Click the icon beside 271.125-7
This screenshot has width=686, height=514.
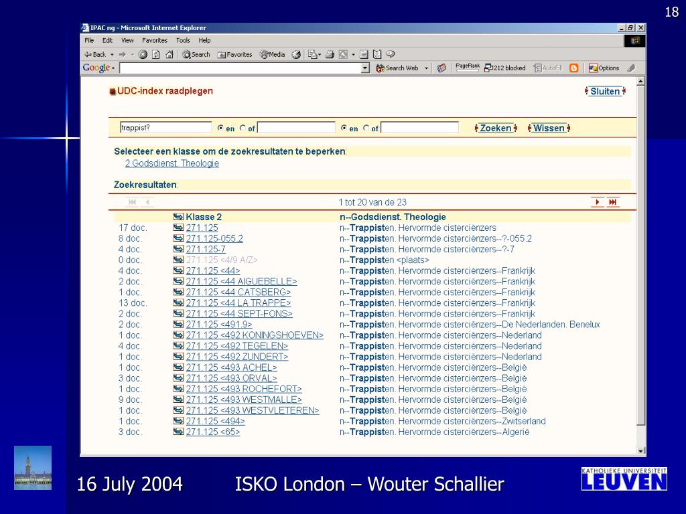pyautogui.click(x=178, y=249)
